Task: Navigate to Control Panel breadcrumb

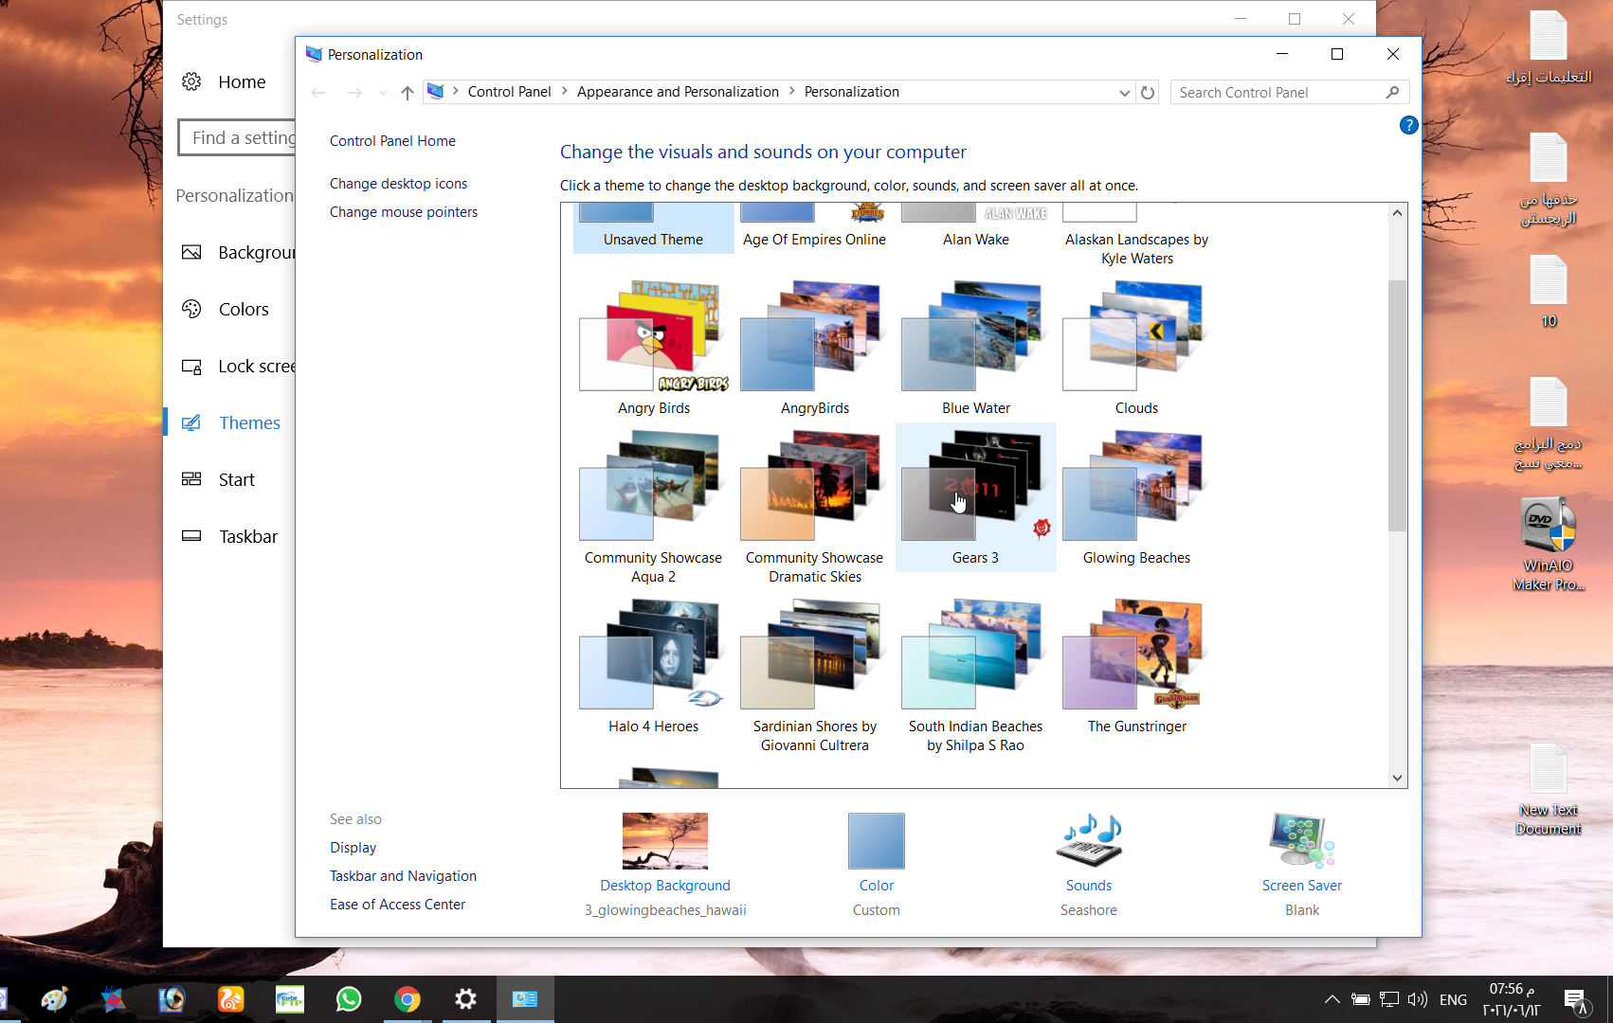Action: (x=509, y=92)
